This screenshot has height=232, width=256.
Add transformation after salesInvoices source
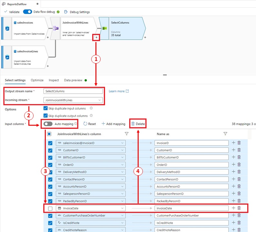coord(48,37)
